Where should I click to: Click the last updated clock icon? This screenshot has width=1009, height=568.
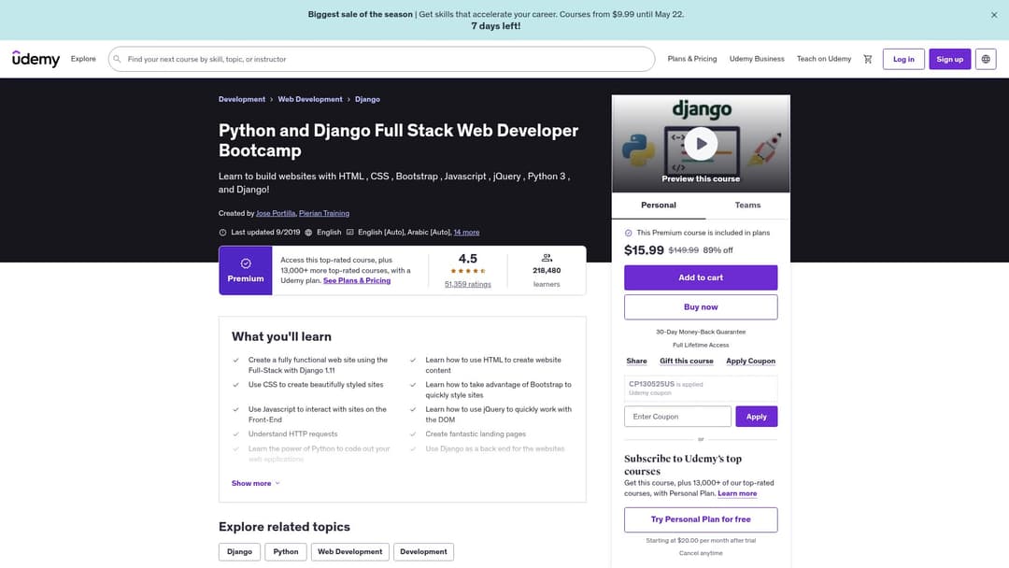click(x=222, y=233)
